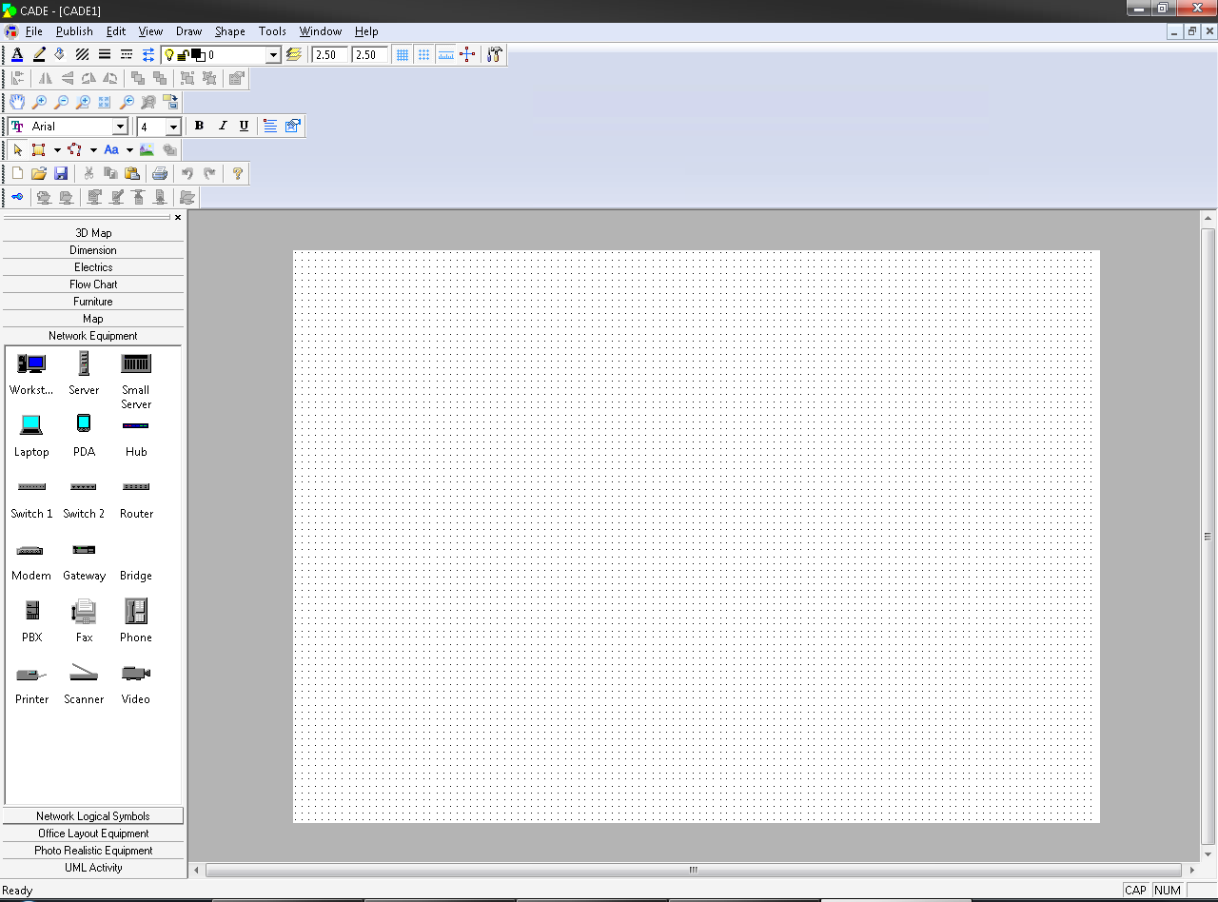This screenshot has height=902, width=1218.
Task: Open the font size dropdown
Action: [x=173, y=127]
